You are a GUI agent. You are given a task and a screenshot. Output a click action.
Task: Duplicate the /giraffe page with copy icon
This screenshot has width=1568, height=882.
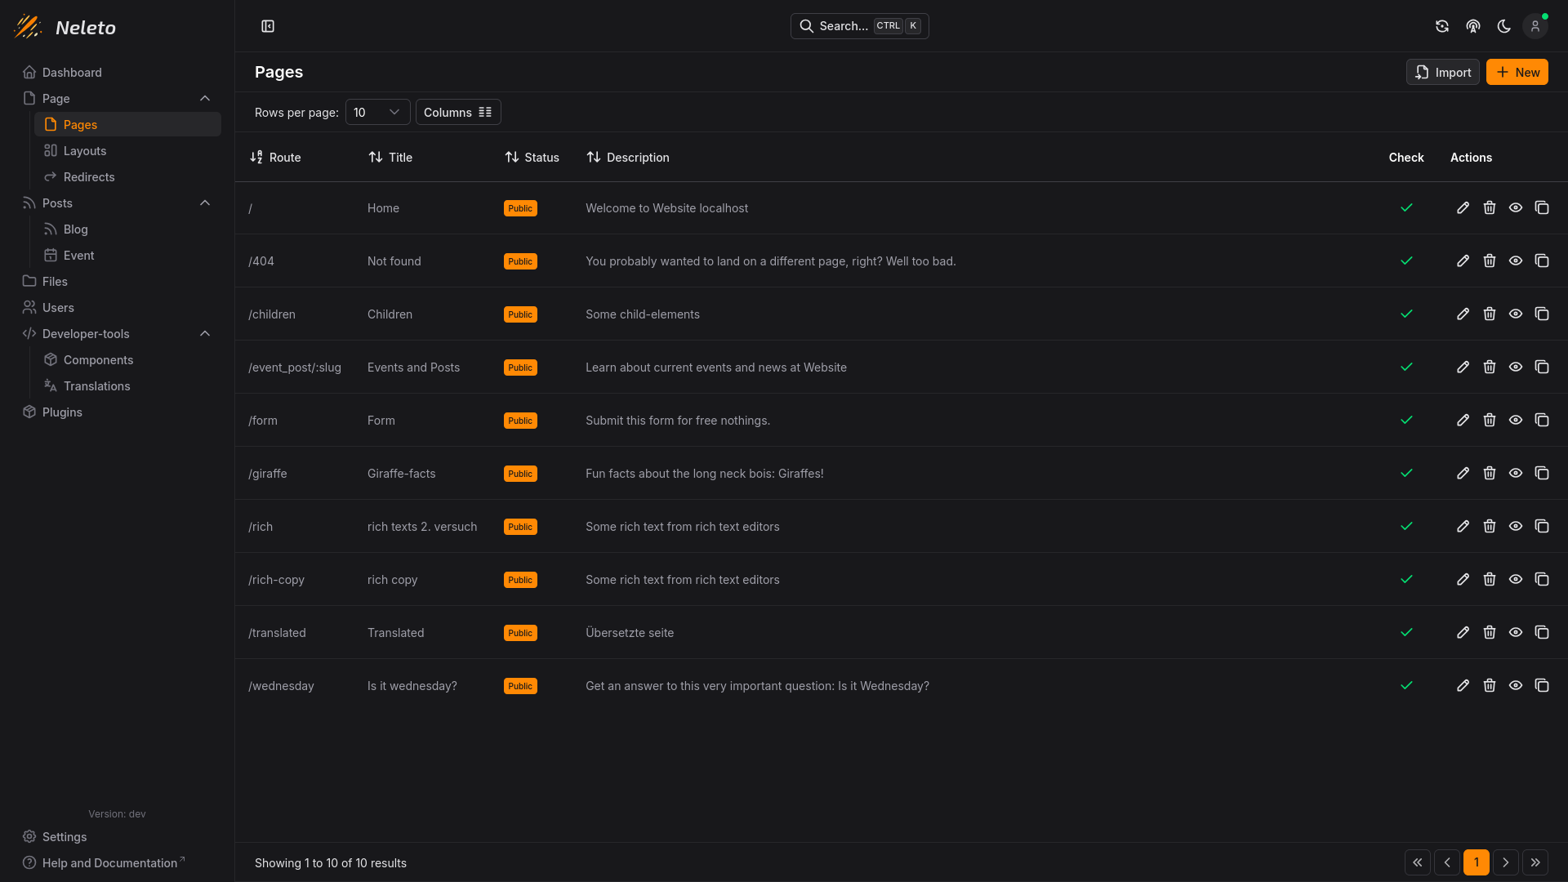click(x=1541, y=474)
